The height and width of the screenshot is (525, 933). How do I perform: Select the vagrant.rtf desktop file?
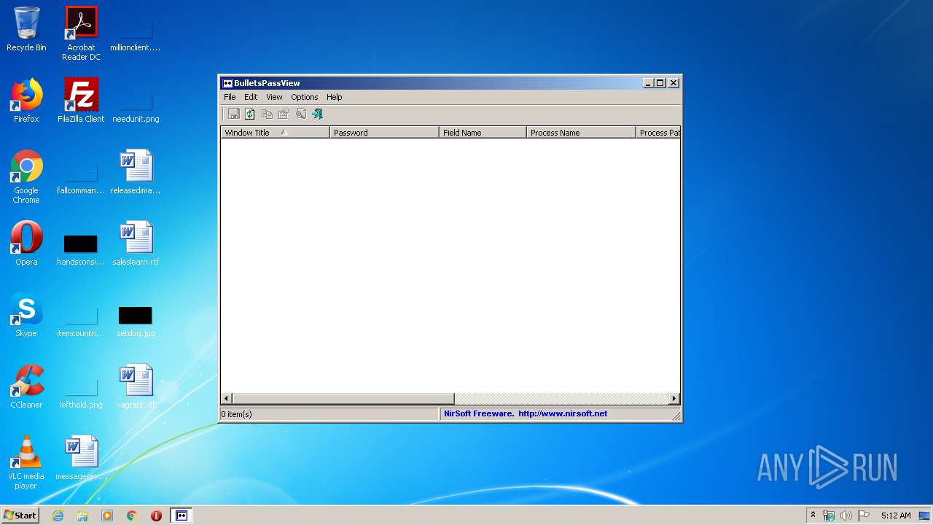click(136, 386)
